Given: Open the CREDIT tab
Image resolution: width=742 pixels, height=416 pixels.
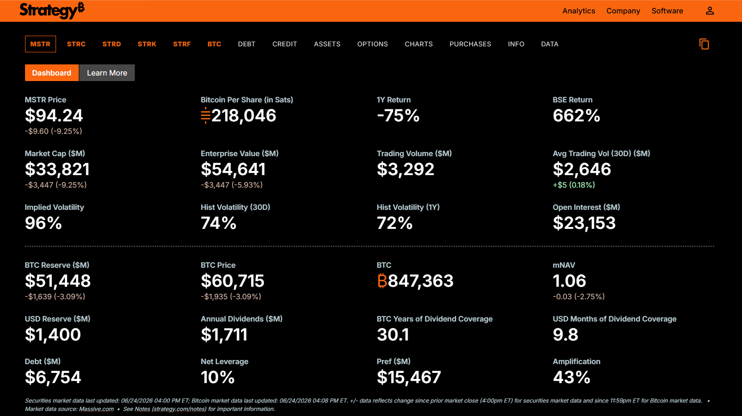Looking at the screenshot, I should tap(285, 44).
